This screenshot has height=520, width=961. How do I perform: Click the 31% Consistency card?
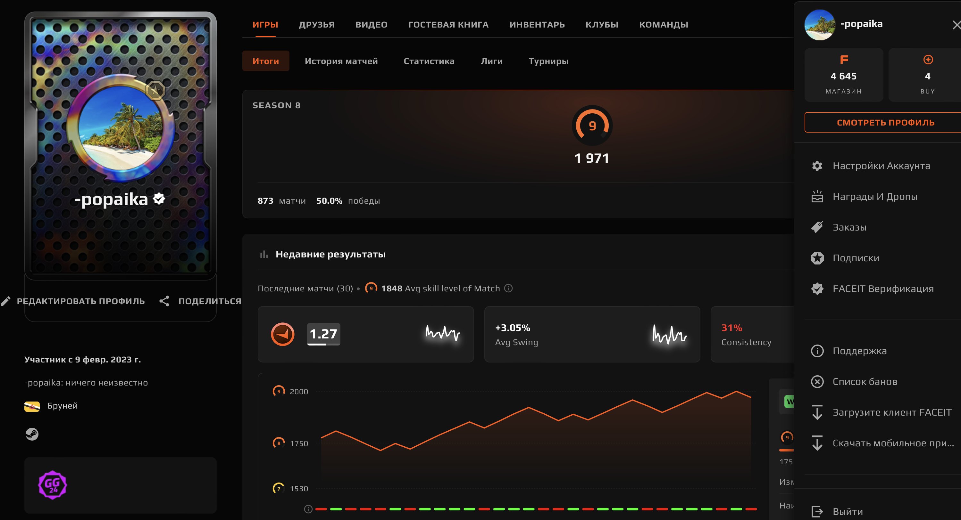[x=752, y=334]
